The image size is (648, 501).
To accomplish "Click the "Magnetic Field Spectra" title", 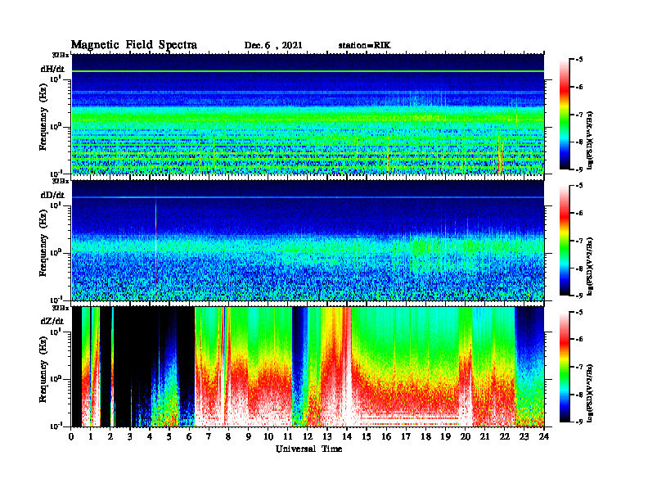I will (x=134, y=45).
